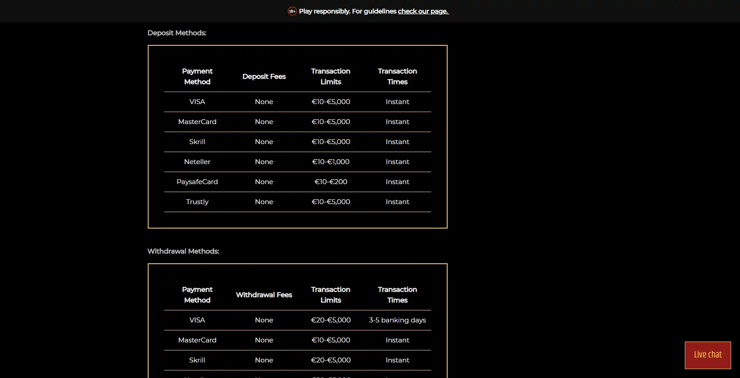Click the Trustly payment method cell
Screen dimensions: 740x378
pyautogui.click(x=197, y=202)
